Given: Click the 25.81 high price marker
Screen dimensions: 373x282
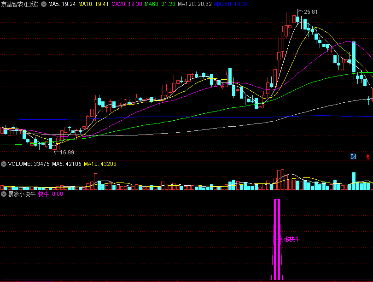Looking at the screenshot, I should (x=310, y=12).
